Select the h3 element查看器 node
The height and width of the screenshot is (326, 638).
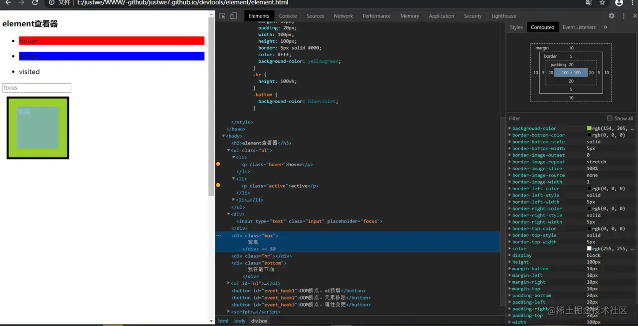coord(261,143)
